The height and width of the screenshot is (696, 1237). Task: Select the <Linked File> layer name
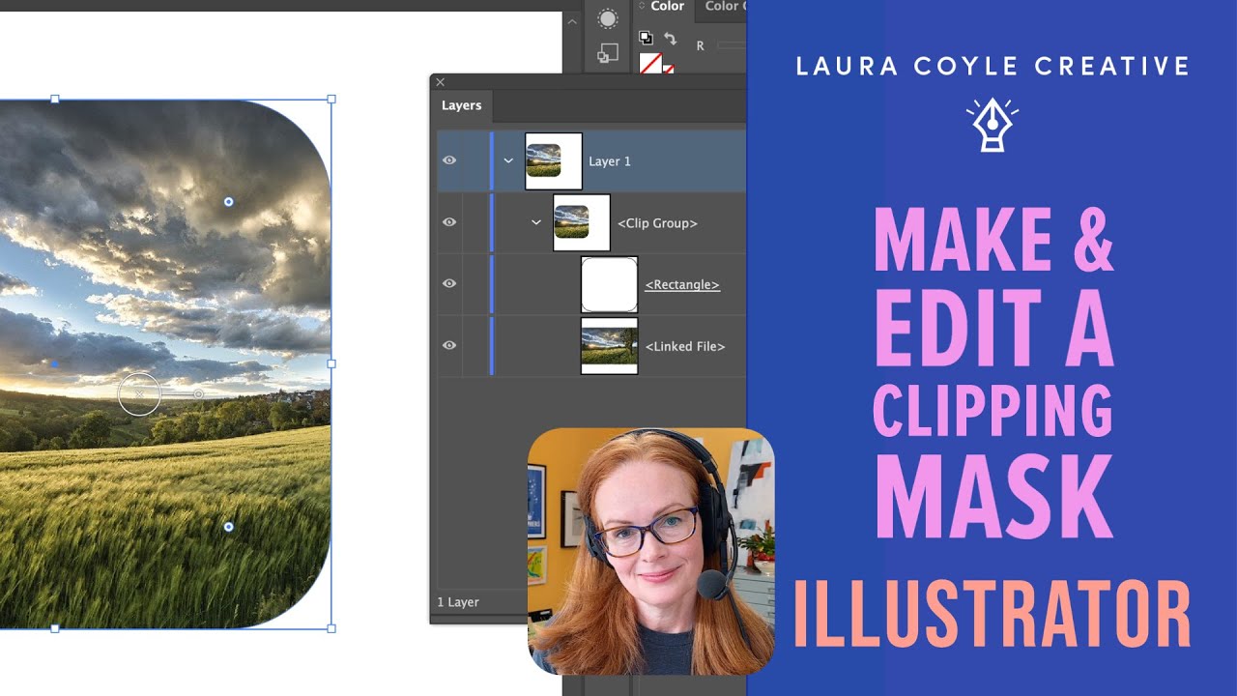coord(685,346)
